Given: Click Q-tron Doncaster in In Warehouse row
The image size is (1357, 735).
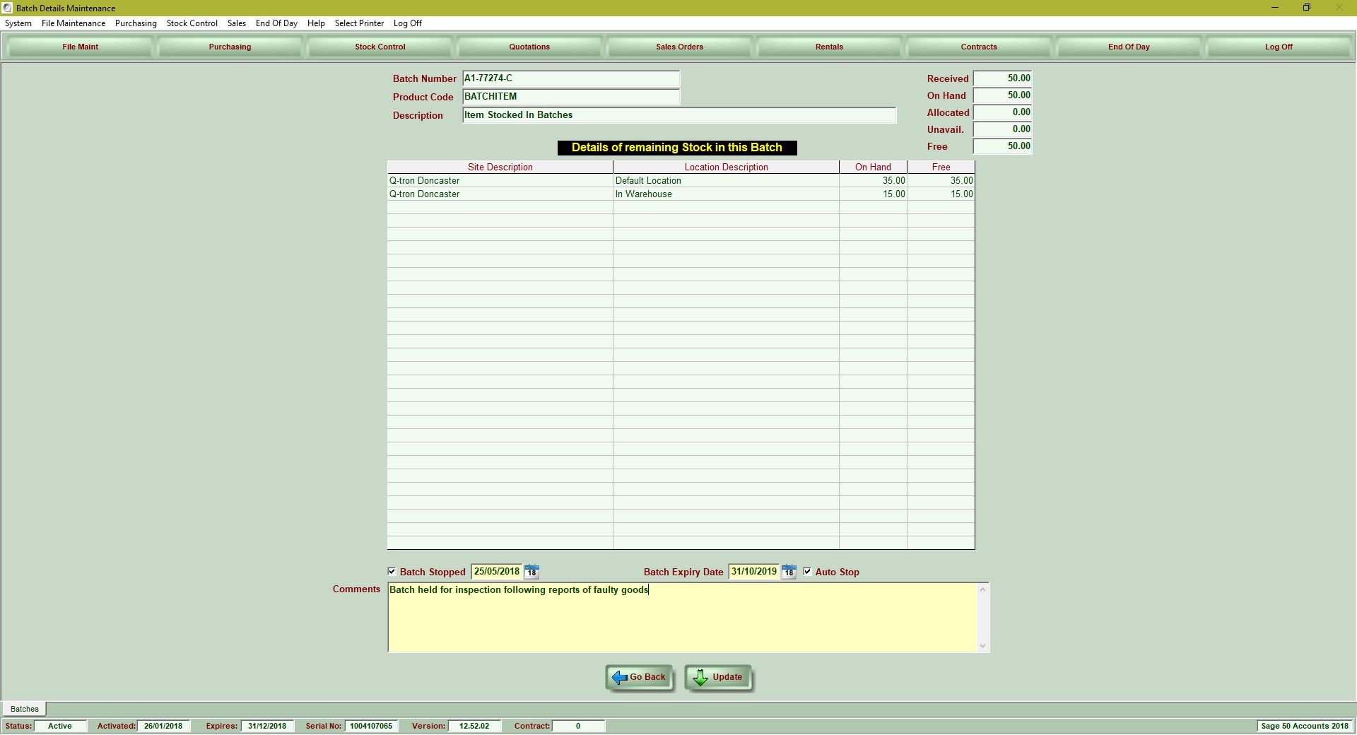Looking at the screenshot, I should (425, 194).
